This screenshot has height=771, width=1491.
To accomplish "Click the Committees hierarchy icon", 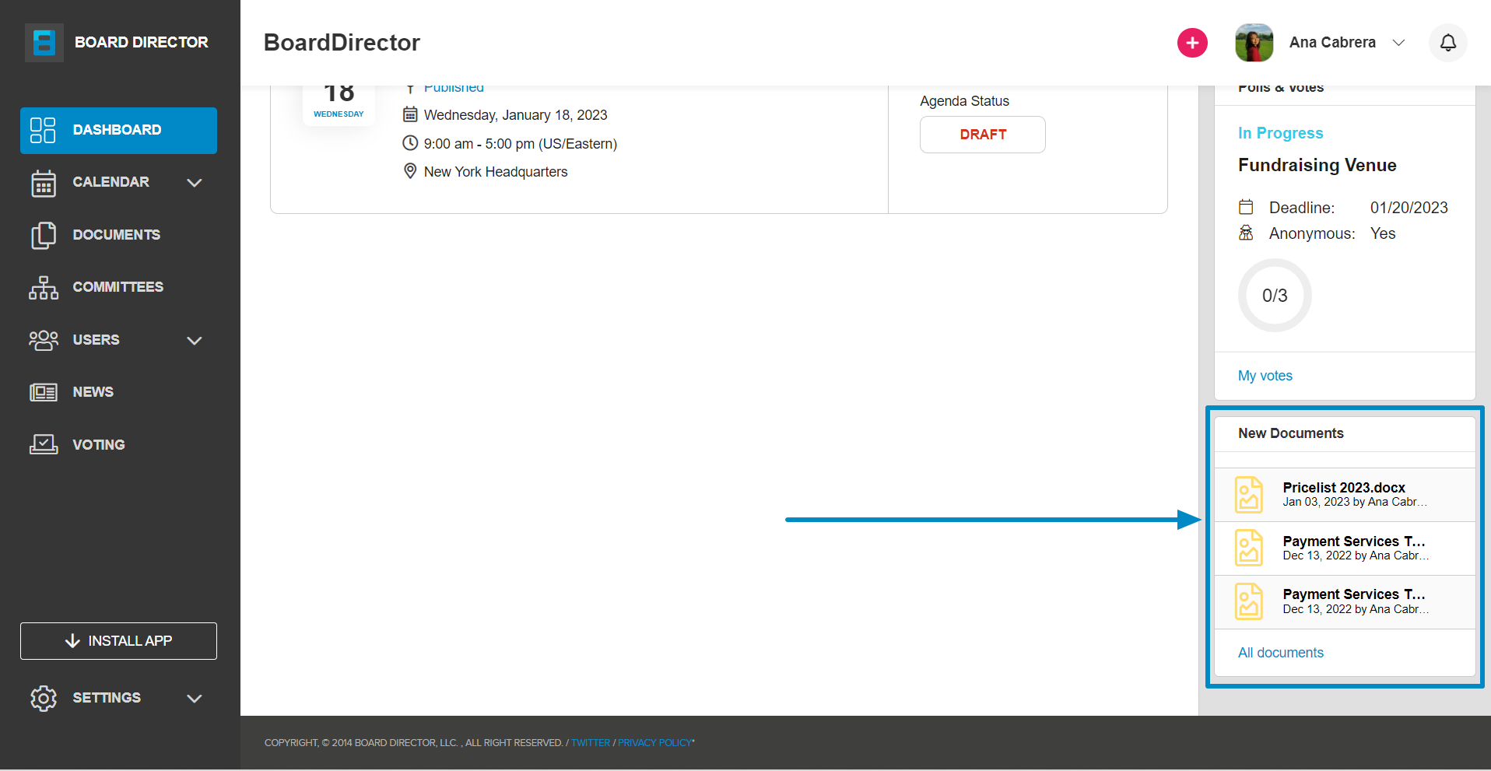I will point(44,287).
